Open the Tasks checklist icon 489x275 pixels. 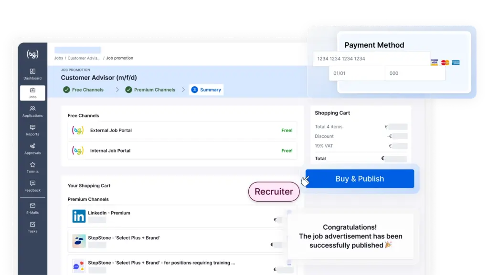(x=32, y=224)
